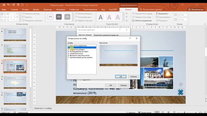Click OK in Гиперссылка на слайд dialog
This screenshot has height=116, width=207.
[x=121, y=77]
